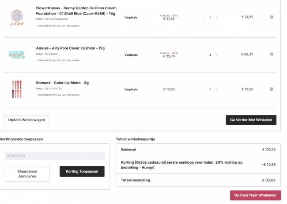Click trash icon for Romand Lip Matte

point(271,89)
